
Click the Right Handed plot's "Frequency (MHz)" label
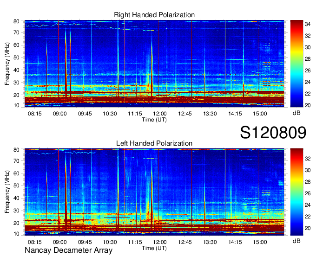(7, 64)
